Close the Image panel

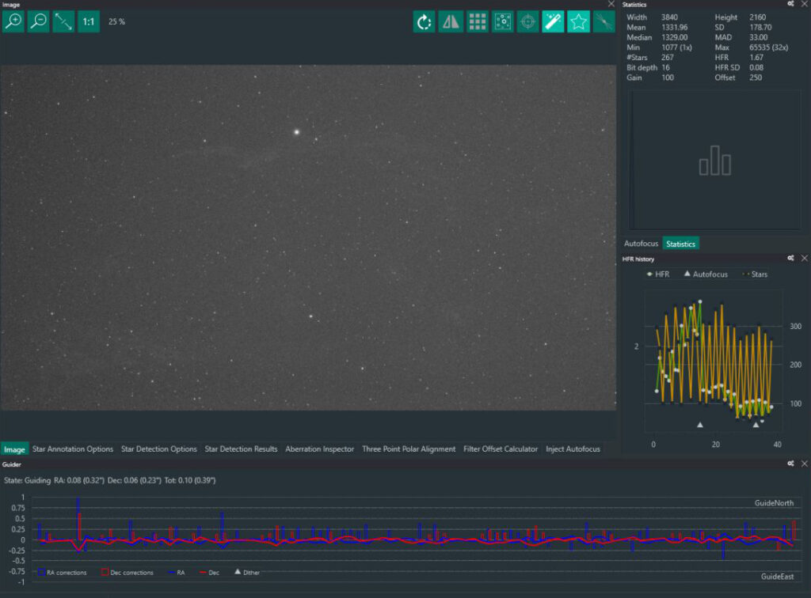611,4
